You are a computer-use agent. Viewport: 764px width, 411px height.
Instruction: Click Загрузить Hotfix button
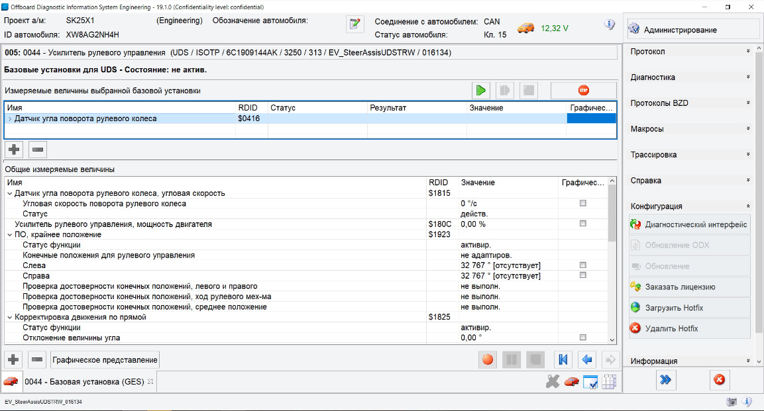(x=689, y=308)
